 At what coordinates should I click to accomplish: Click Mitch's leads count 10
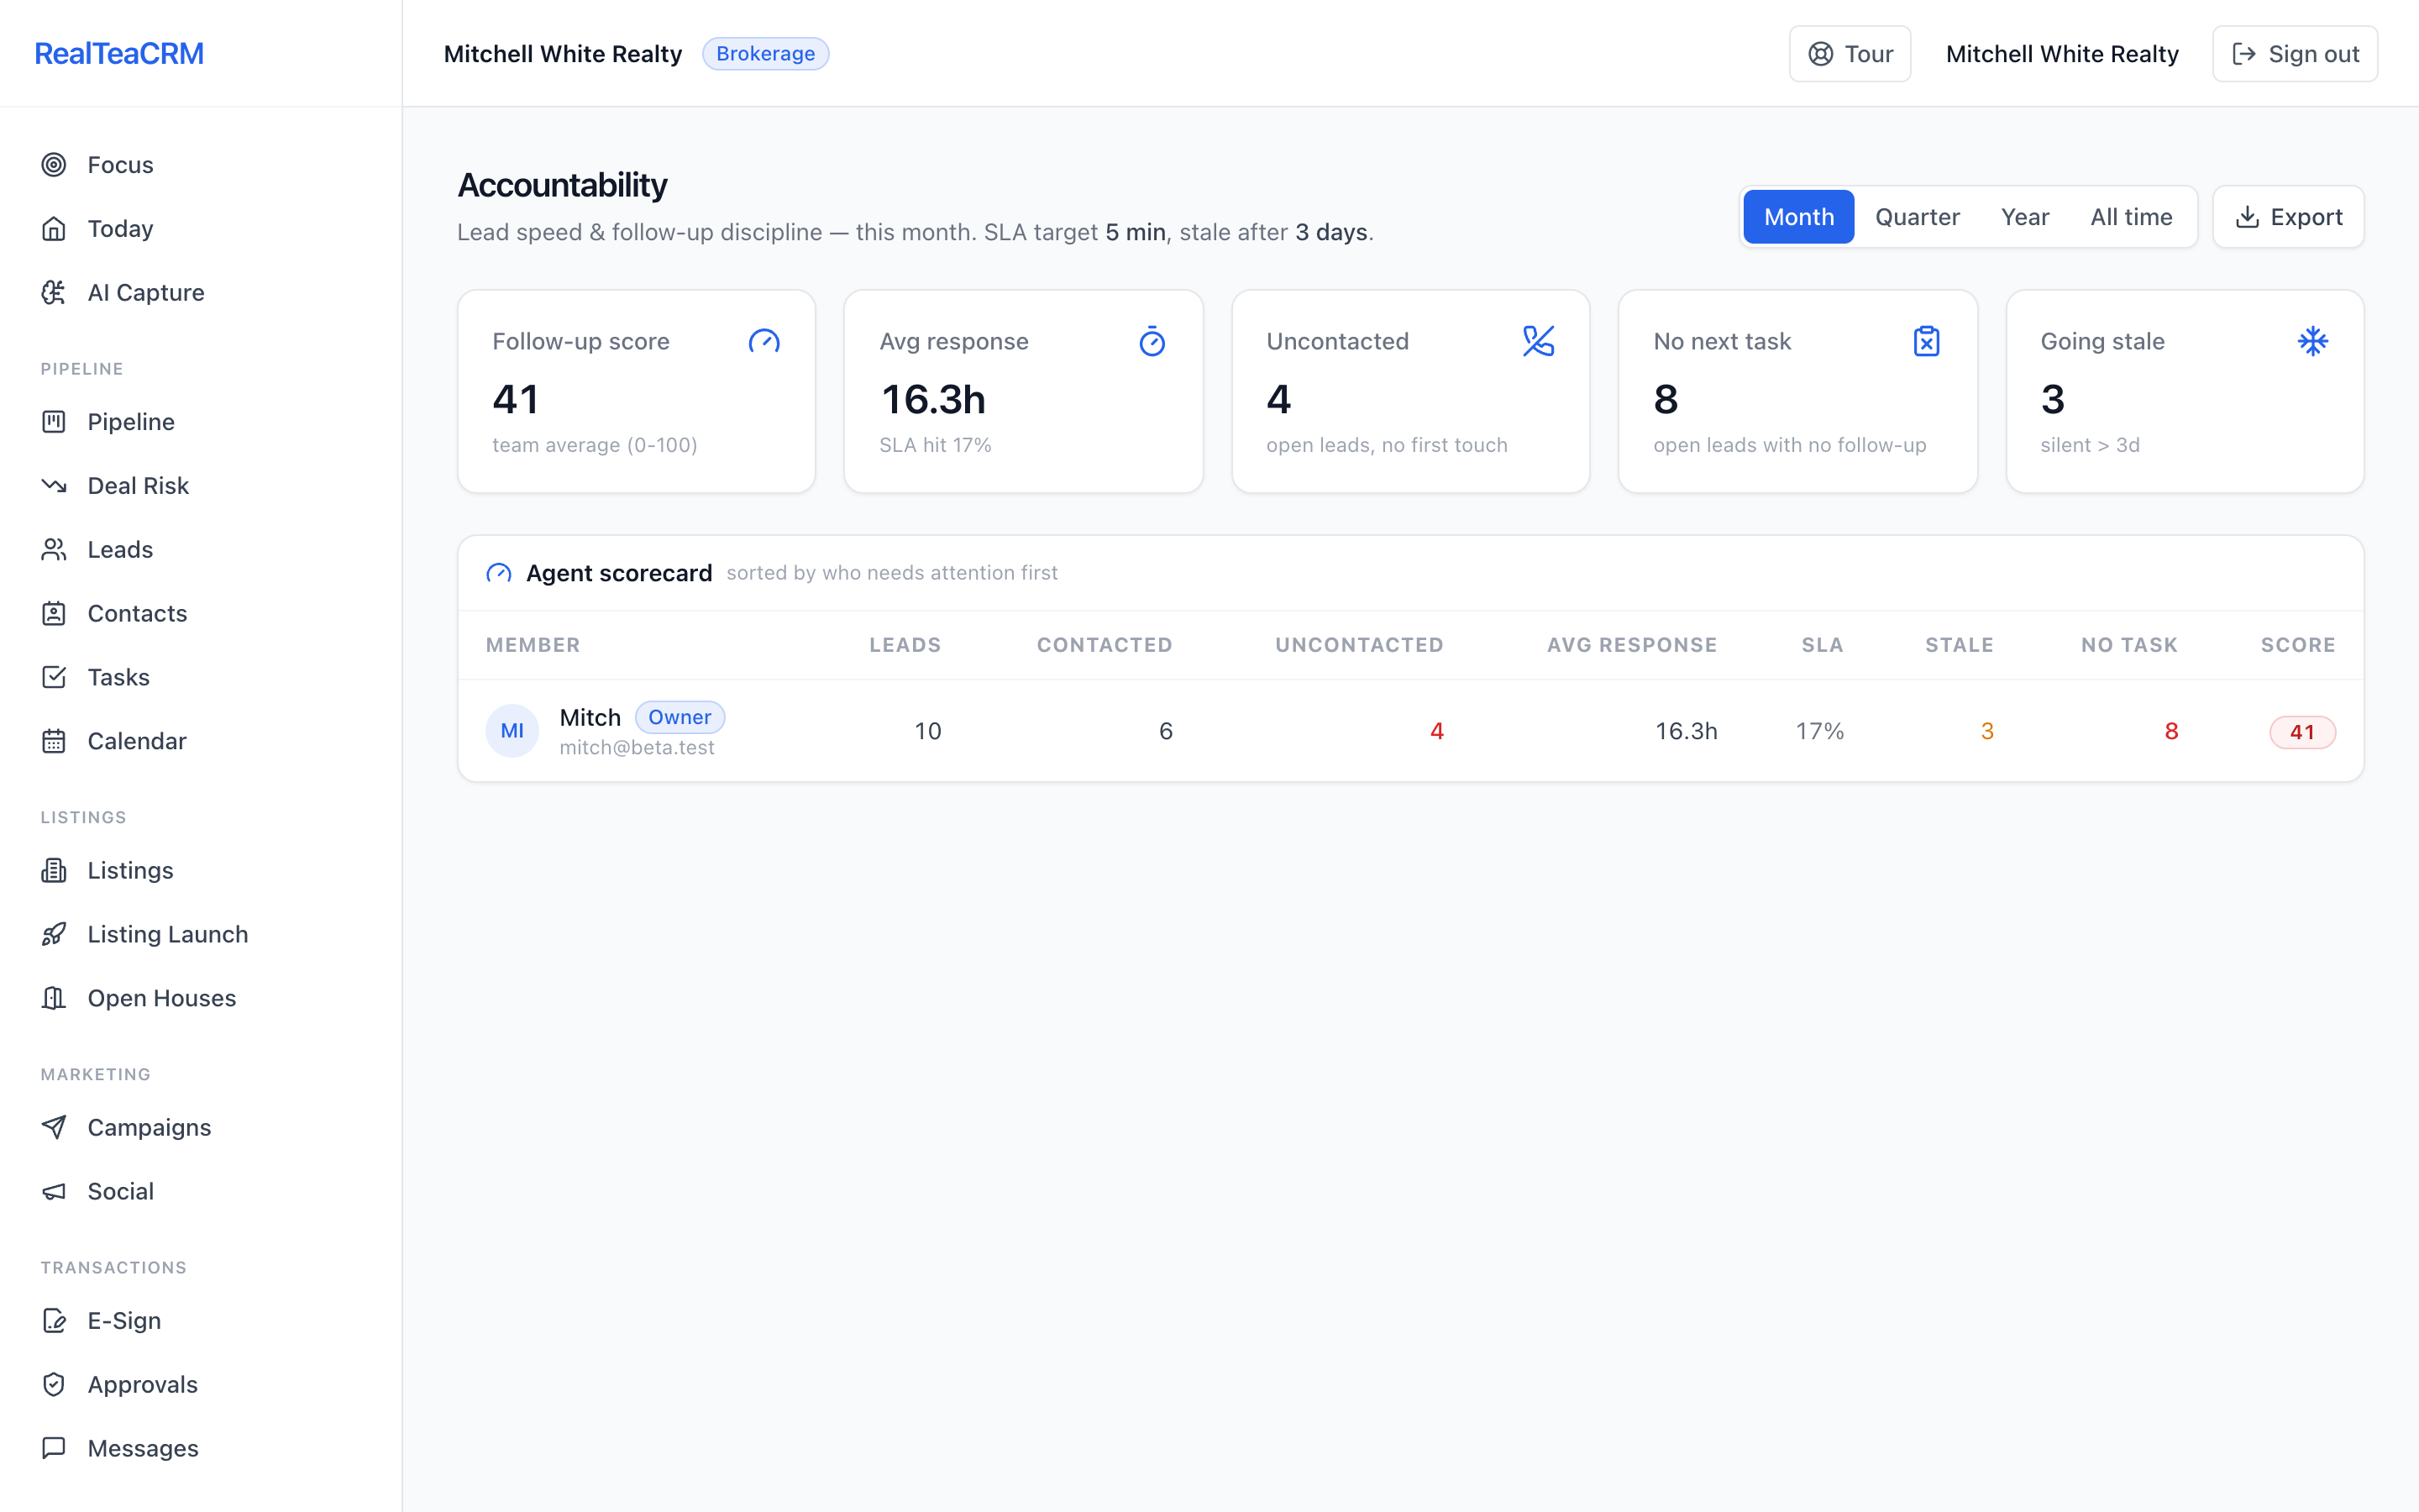tap(927, 732)
